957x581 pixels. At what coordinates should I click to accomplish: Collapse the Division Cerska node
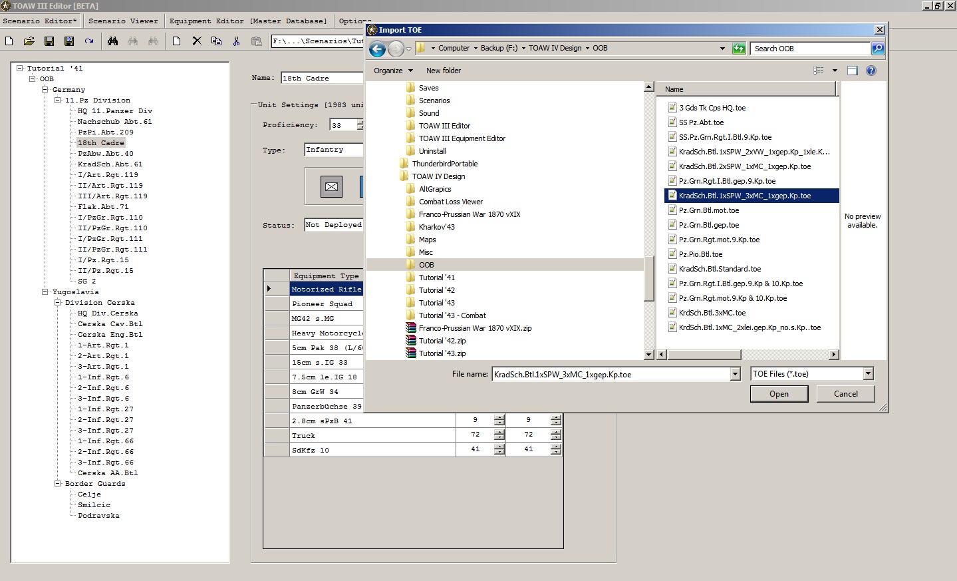pyautogui.click(x=58, y=302)
